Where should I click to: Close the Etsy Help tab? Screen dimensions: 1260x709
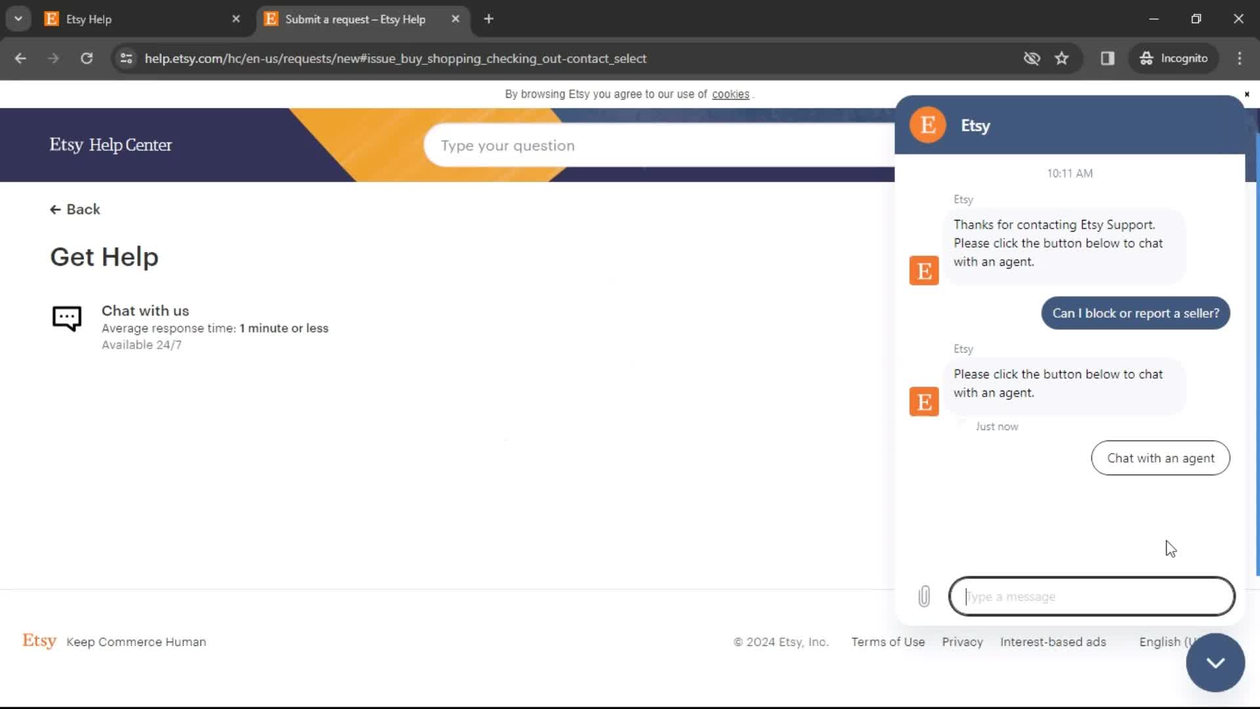pos(236,19)
